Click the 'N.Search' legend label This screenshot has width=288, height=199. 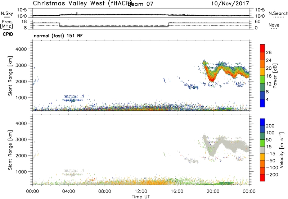tap(278, 13)
